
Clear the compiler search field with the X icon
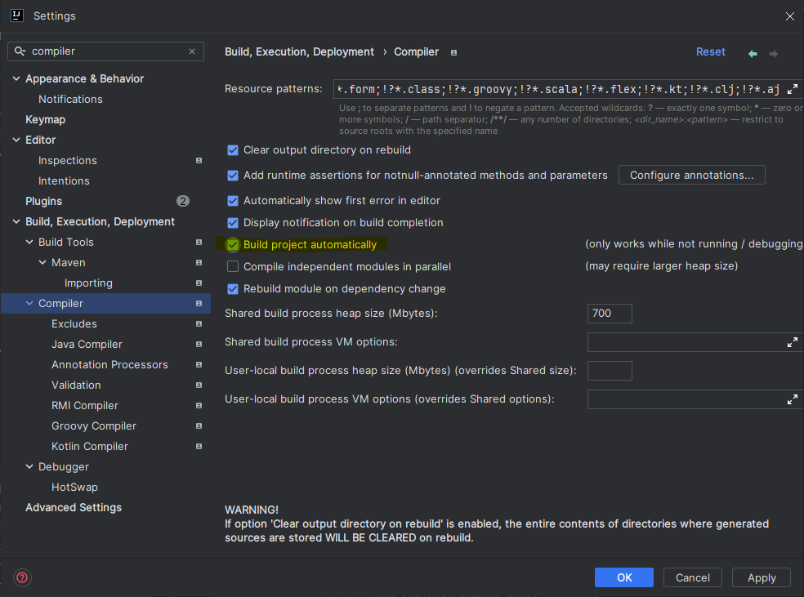point(192,51)
